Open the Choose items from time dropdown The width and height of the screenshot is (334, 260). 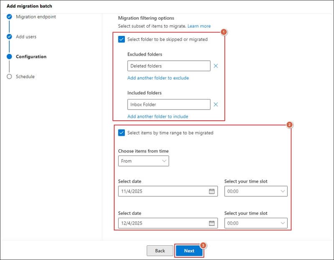coord(144,161)
